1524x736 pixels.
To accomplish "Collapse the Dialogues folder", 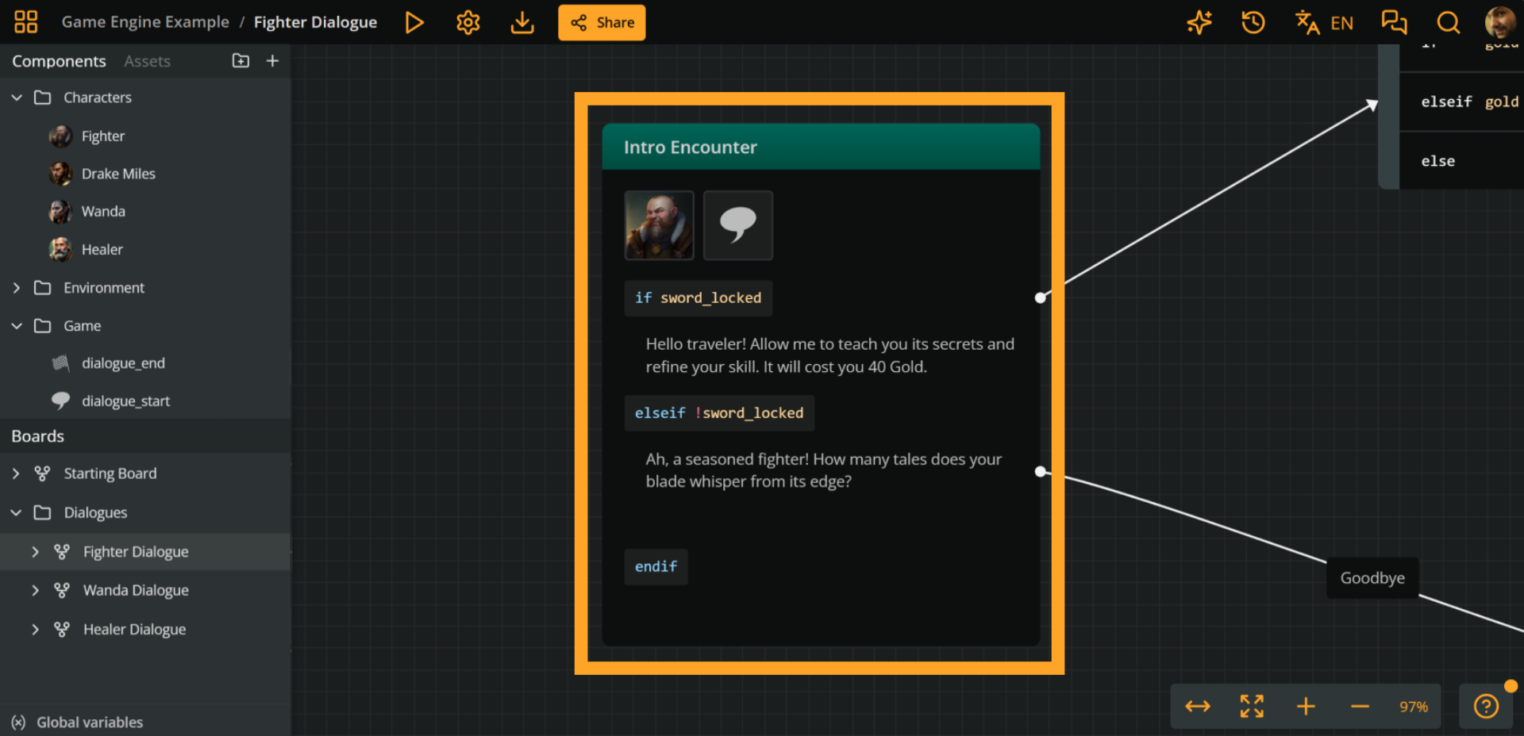I will coord(17,513).
